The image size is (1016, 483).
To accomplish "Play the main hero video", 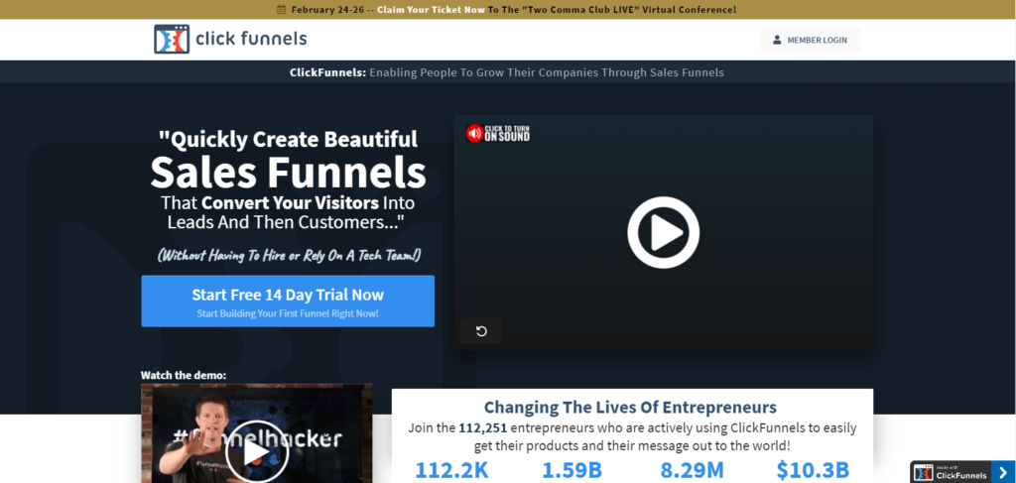I will tap(663, 232).
